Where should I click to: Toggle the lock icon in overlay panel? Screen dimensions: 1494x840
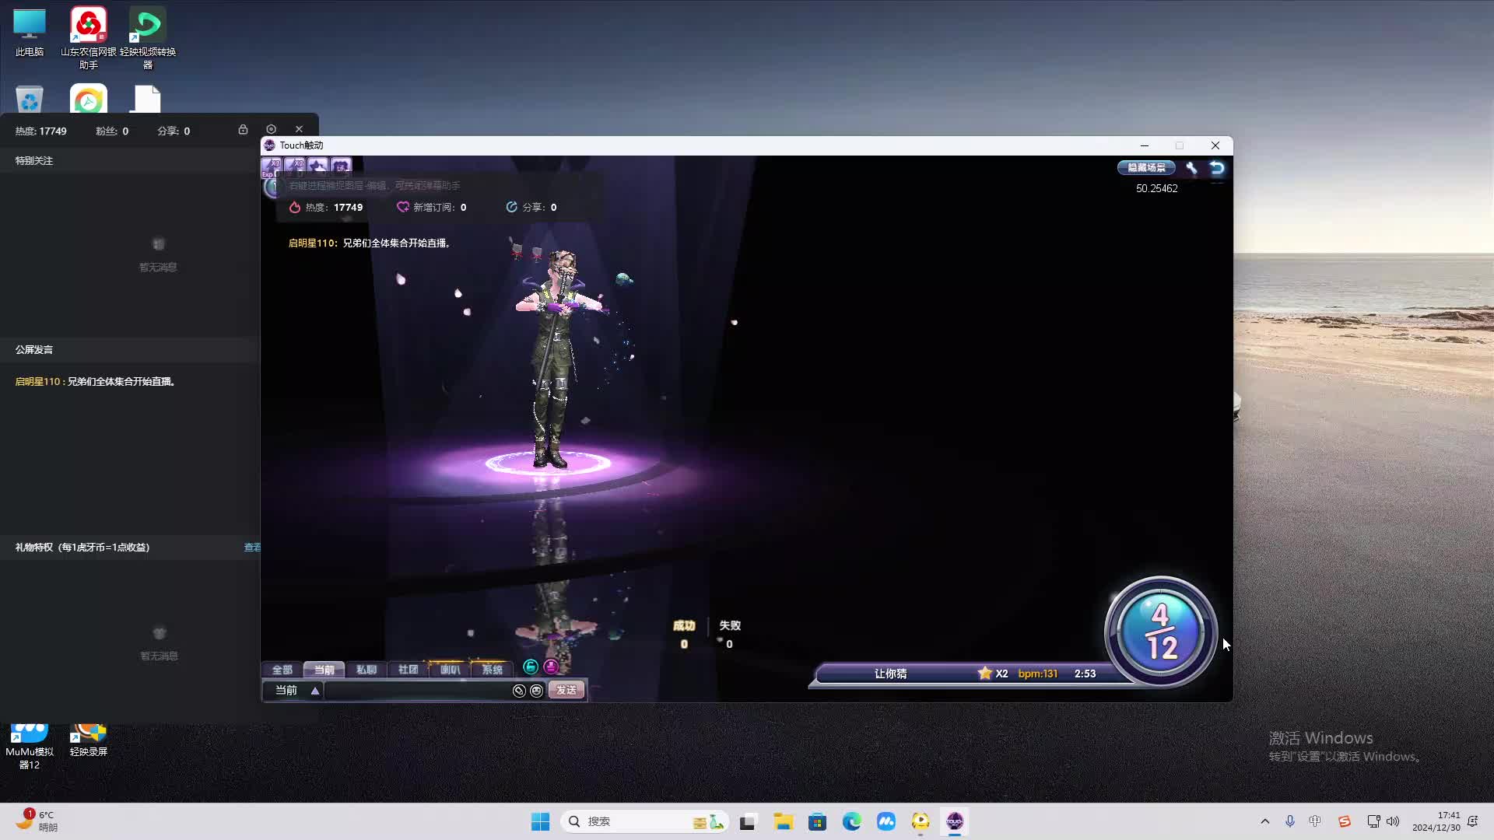(243, 130)
